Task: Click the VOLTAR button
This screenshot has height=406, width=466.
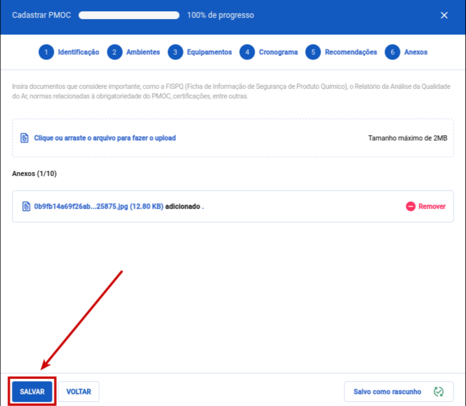Action: point(79,392)
